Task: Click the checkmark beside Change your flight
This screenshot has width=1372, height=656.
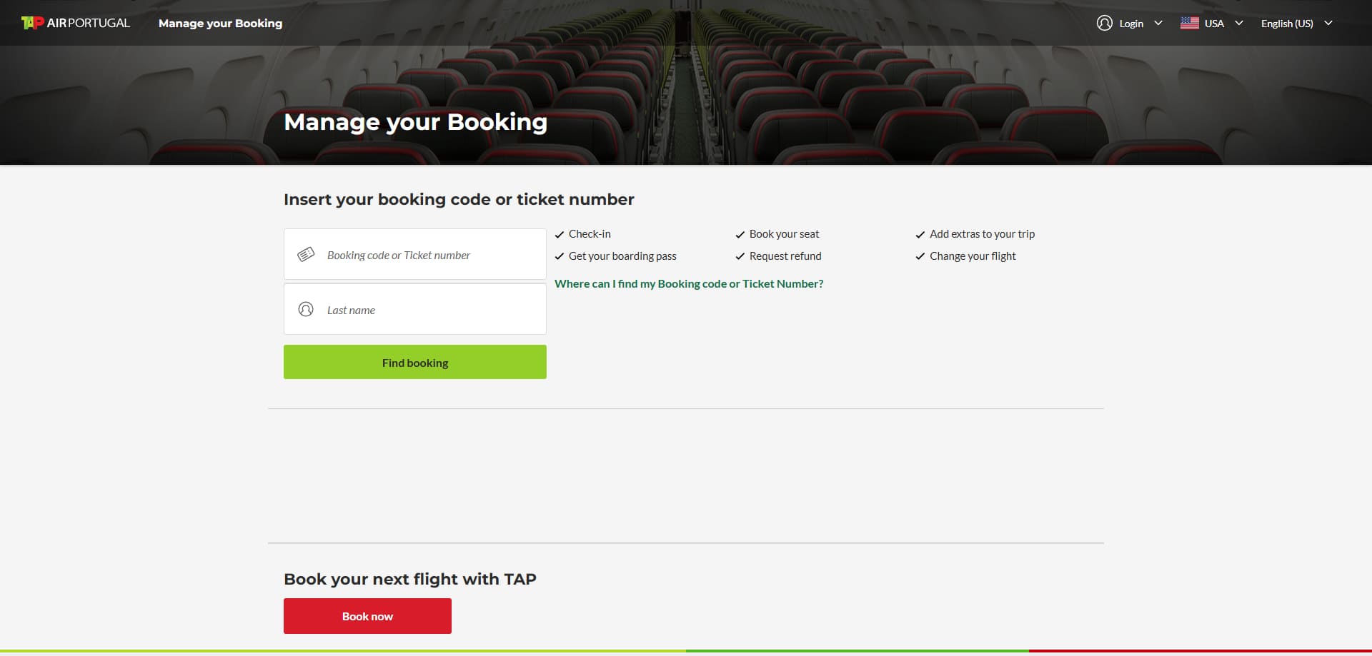Action: point(920,256)
